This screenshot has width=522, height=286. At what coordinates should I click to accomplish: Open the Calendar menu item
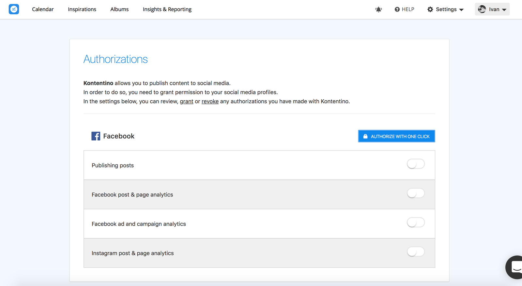pyautogui.click(x=43, y=9)
